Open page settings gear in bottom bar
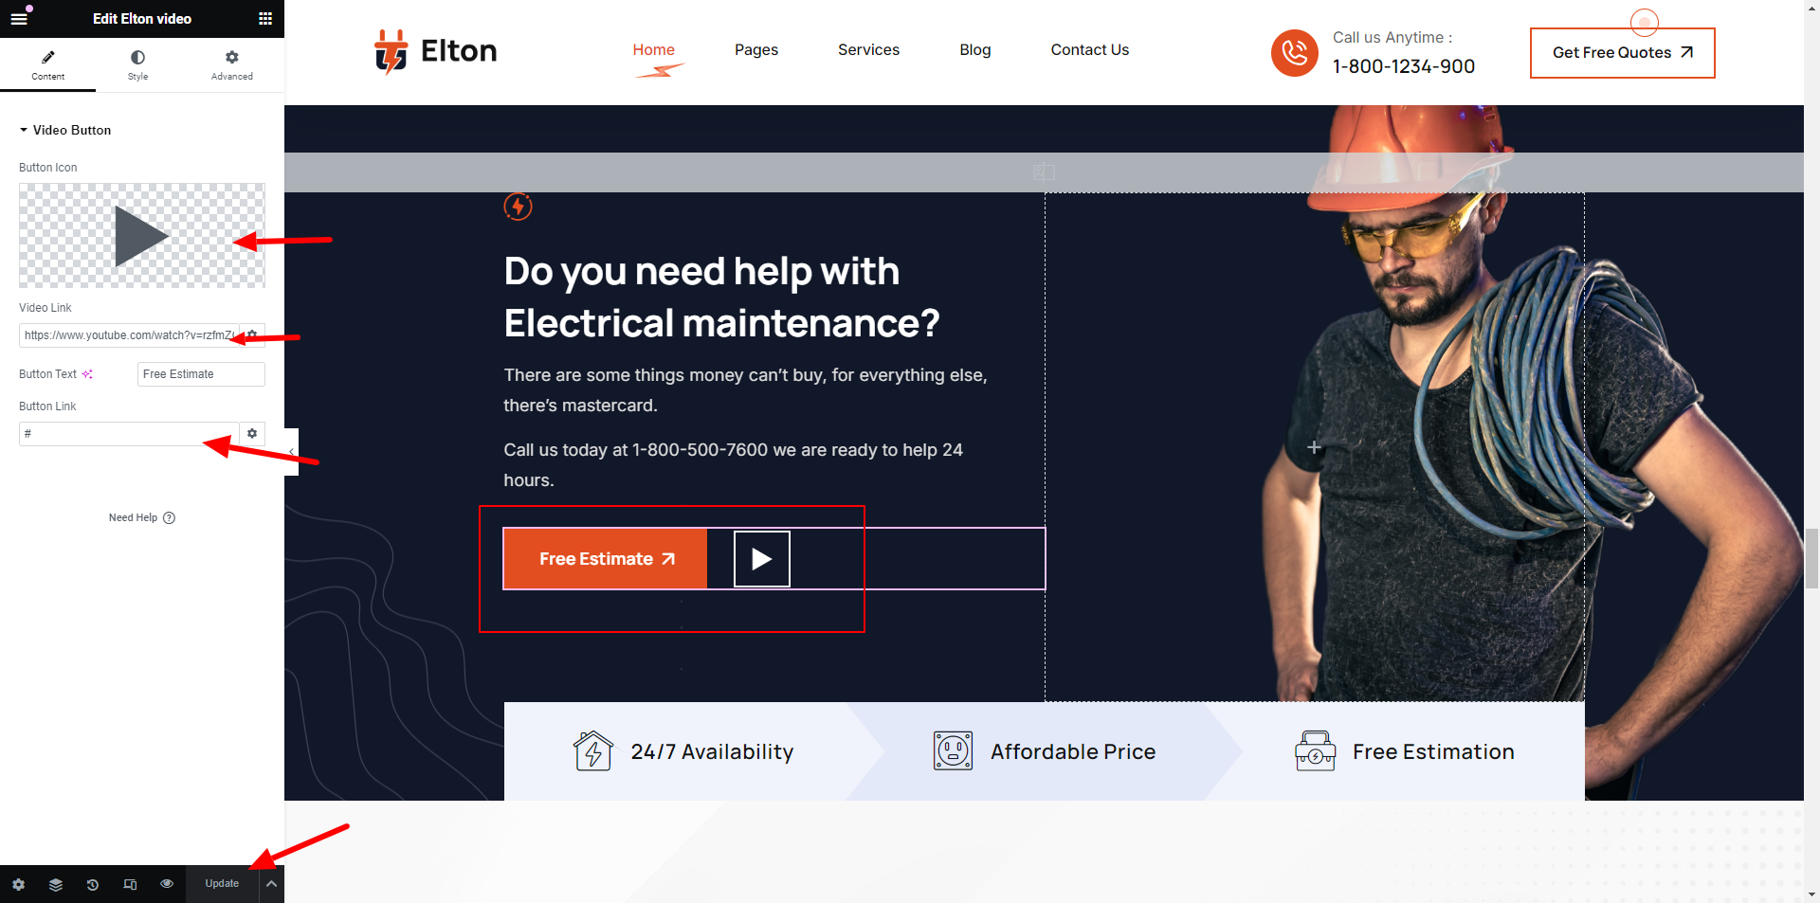 click(18, 884)
